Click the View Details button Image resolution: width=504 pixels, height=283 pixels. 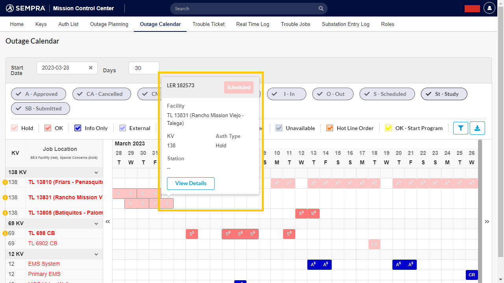(x=191, y=183)
